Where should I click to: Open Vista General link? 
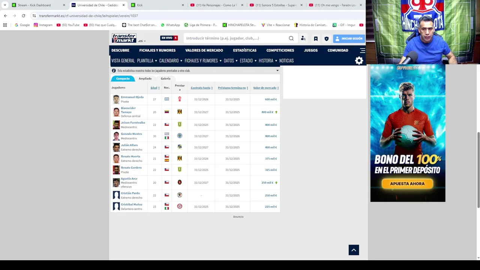[123, 61]
